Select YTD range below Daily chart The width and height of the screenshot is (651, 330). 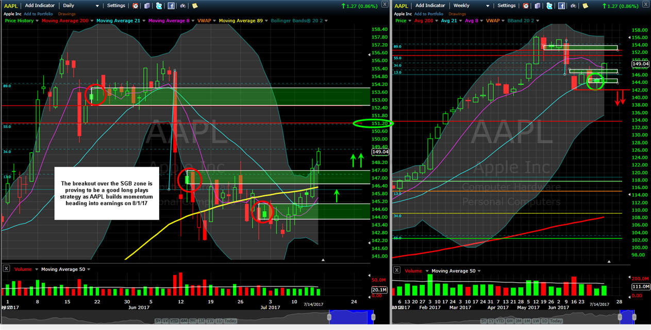(174, 321)
